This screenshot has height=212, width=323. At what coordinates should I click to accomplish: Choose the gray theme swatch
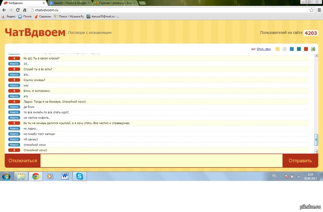[285, 49]
